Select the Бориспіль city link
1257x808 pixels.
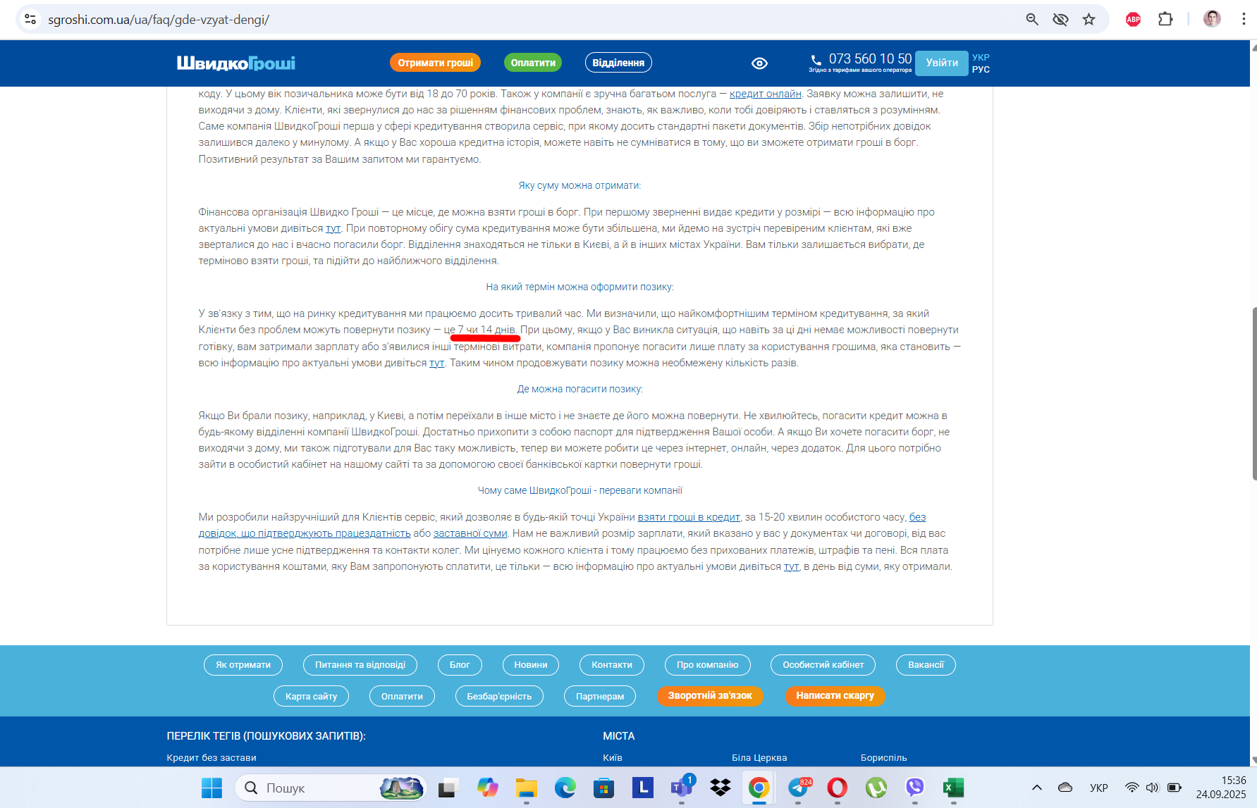pos(883,758)
